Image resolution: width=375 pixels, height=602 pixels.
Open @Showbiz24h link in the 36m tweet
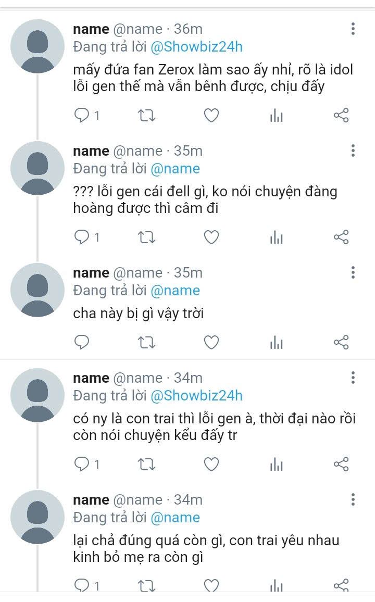click(x=196, y=47)
